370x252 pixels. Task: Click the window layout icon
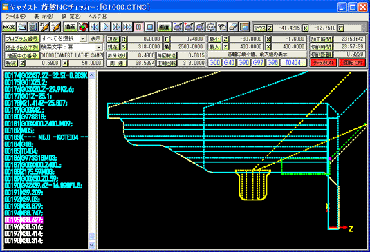click(x=244, y=27)
